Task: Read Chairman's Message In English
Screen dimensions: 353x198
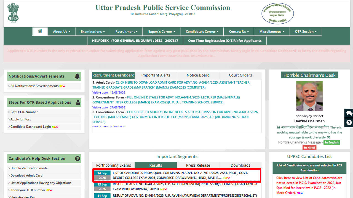Action: [331, 142]
